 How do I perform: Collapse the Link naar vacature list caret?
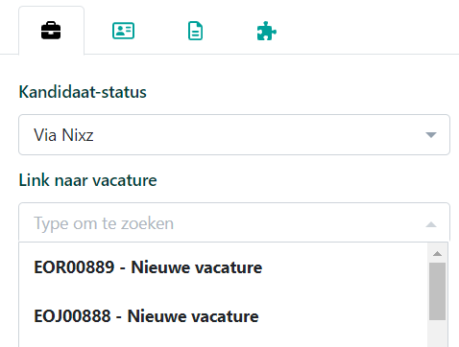[x=431, y=224]
